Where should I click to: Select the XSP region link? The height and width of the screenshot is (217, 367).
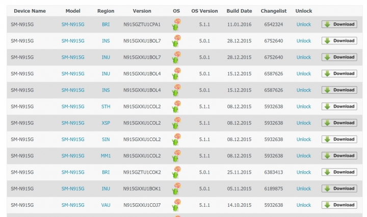[x=106, y=123]
